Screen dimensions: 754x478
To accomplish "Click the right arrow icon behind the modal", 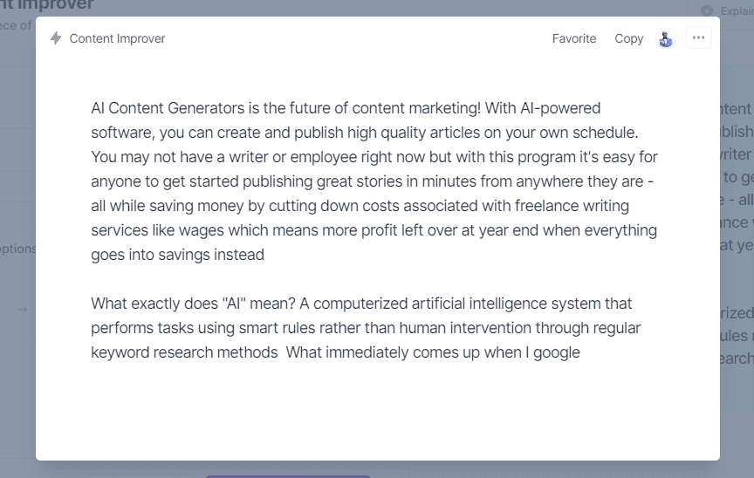I will point(22,310).
